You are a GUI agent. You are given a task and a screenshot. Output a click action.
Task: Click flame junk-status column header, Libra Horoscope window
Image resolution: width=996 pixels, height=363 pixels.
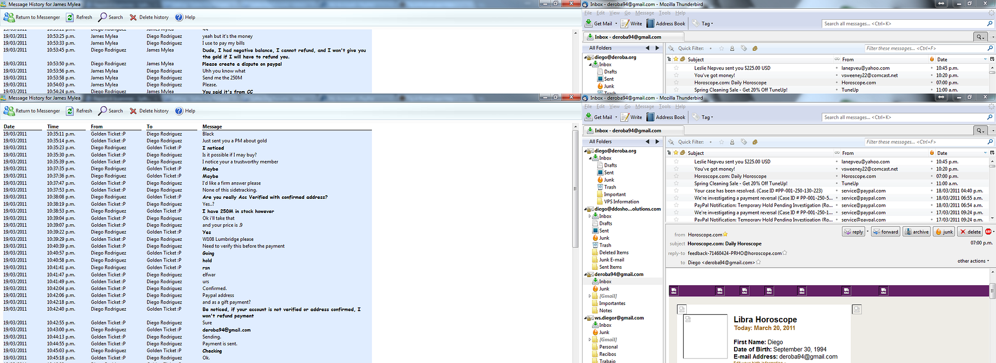tap(932, 153)
